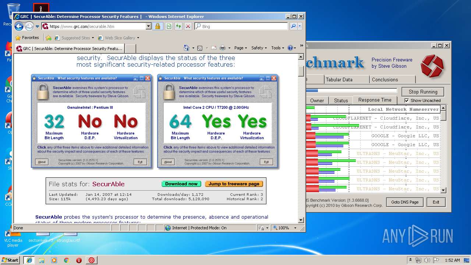Go back with the IE Back arrow
The width and height of the screenshot is (471, 265).
pos(19,26)
